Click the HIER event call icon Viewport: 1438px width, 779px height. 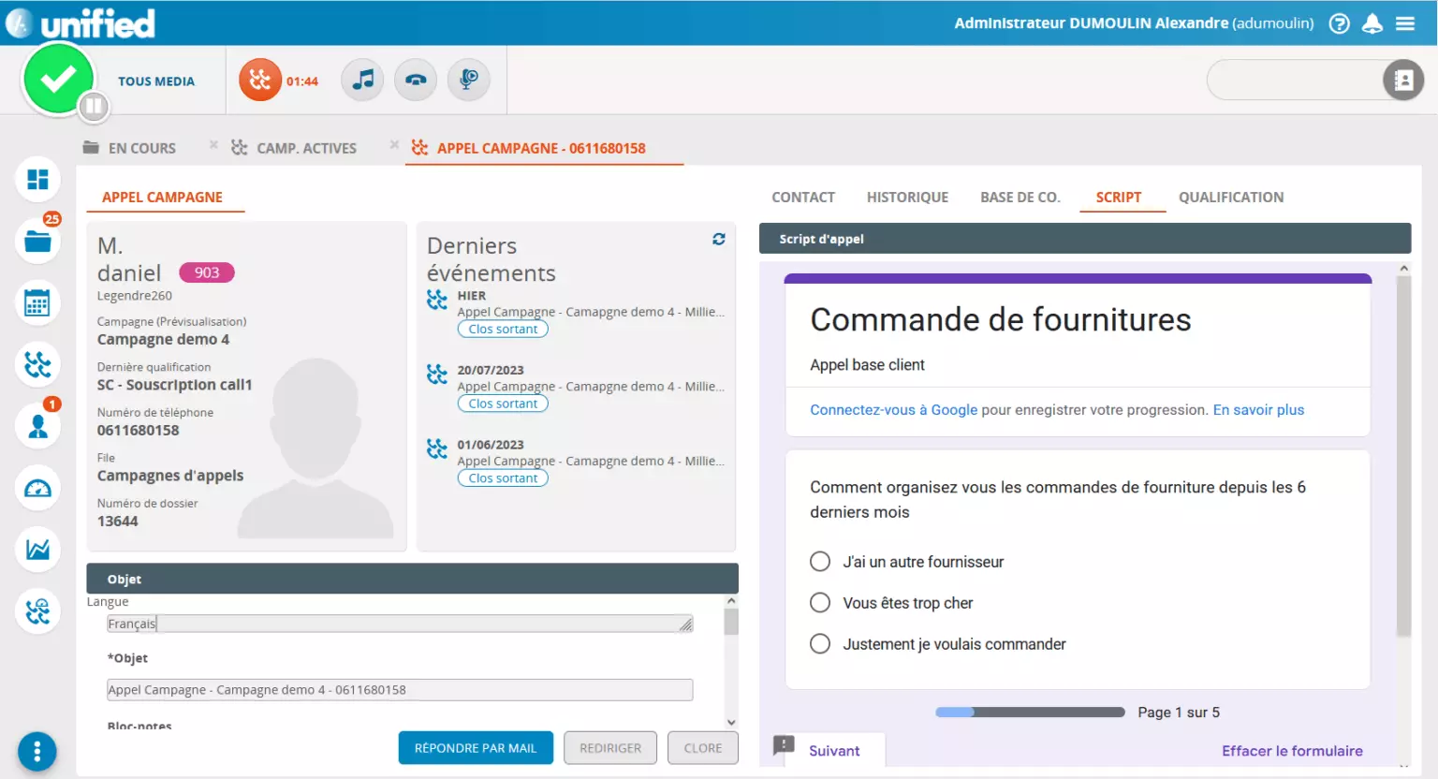click(x=437, y=300)
